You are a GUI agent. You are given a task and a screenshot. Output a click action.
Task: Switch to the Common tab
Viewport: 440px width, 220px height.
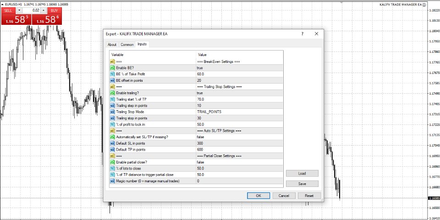[x=127, y=45]
